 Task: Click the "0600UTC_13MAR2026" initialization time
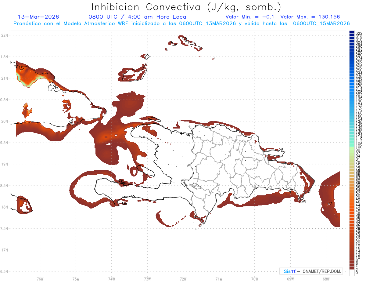point(207,24)
